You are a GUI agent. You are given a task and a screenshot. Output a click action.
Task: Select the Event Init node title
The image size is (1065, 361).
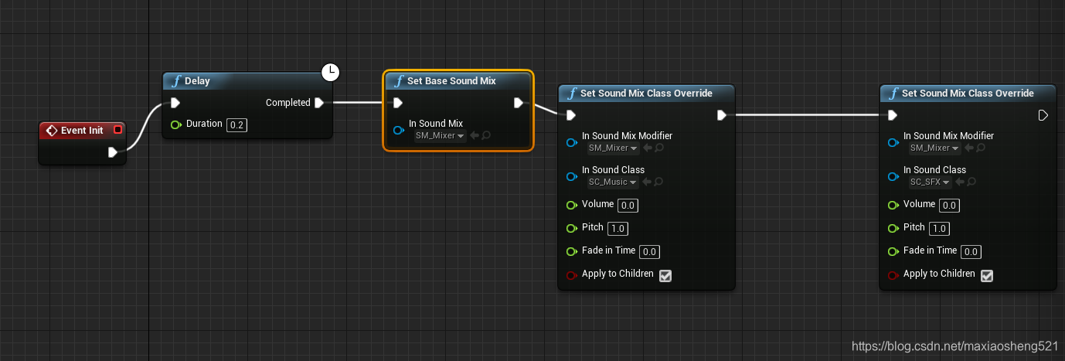(x=82, y=131)
